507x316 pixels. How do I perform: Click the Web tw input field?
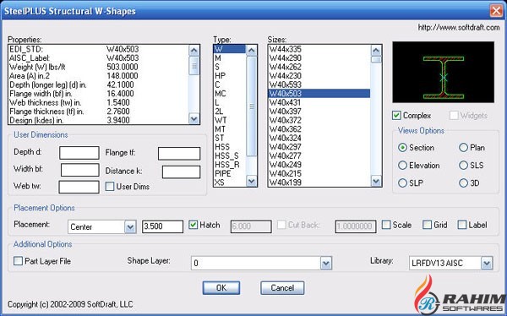(x=79, y=187)
